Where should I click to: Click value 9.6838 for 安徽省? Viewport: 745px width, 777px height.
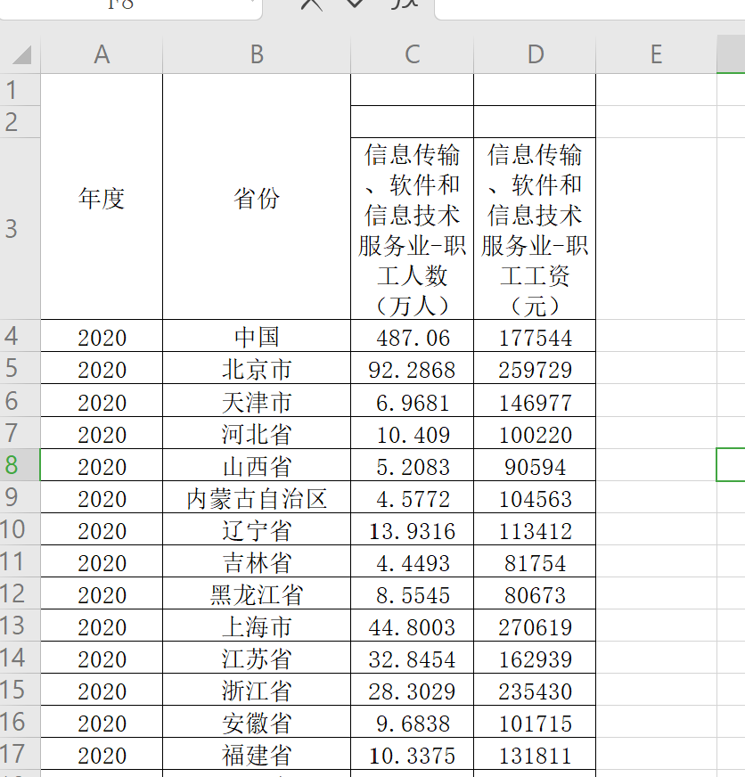(412, 722)
